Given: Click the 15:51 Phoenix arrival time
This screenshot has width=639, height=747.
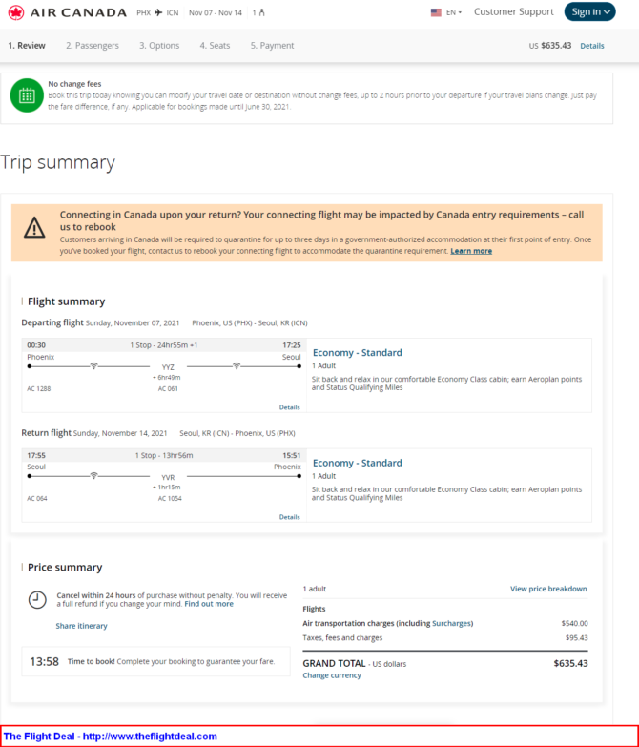Looking at the screenshot, I should pos(292,455).
